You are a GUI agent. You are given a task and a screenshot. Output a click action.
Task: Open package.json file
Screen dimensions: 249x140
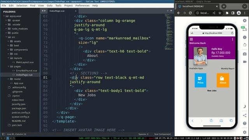click(x=19, y=108)
